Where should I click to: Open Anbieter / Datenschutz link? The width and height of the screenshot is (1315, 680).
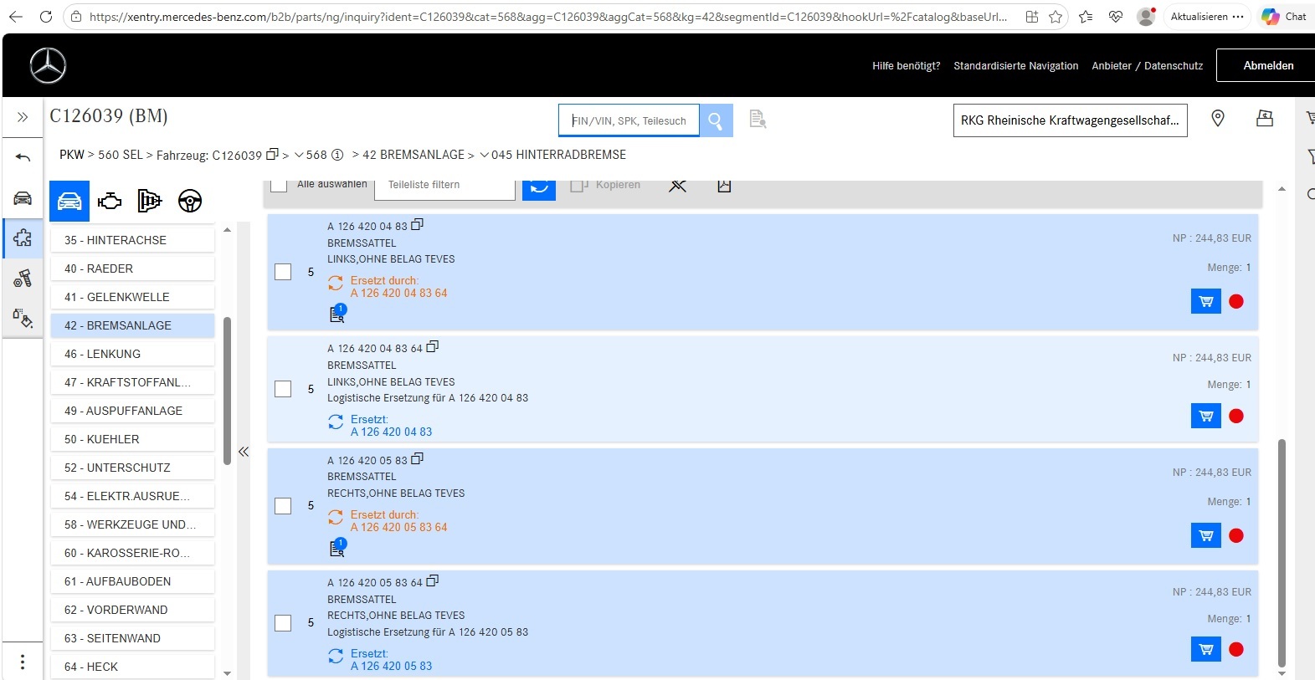[1148, 66]
